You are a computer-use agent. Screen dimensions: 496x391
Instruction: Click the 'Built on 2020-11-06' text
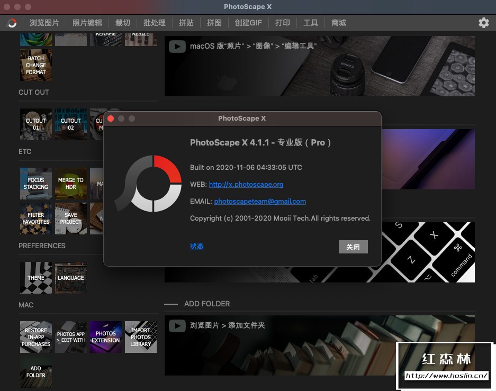(246, 168)
